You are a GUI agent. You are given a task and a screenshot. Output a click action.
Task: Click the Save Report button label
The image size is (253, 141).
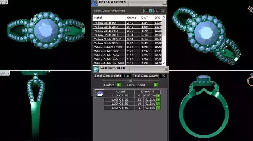136,85
